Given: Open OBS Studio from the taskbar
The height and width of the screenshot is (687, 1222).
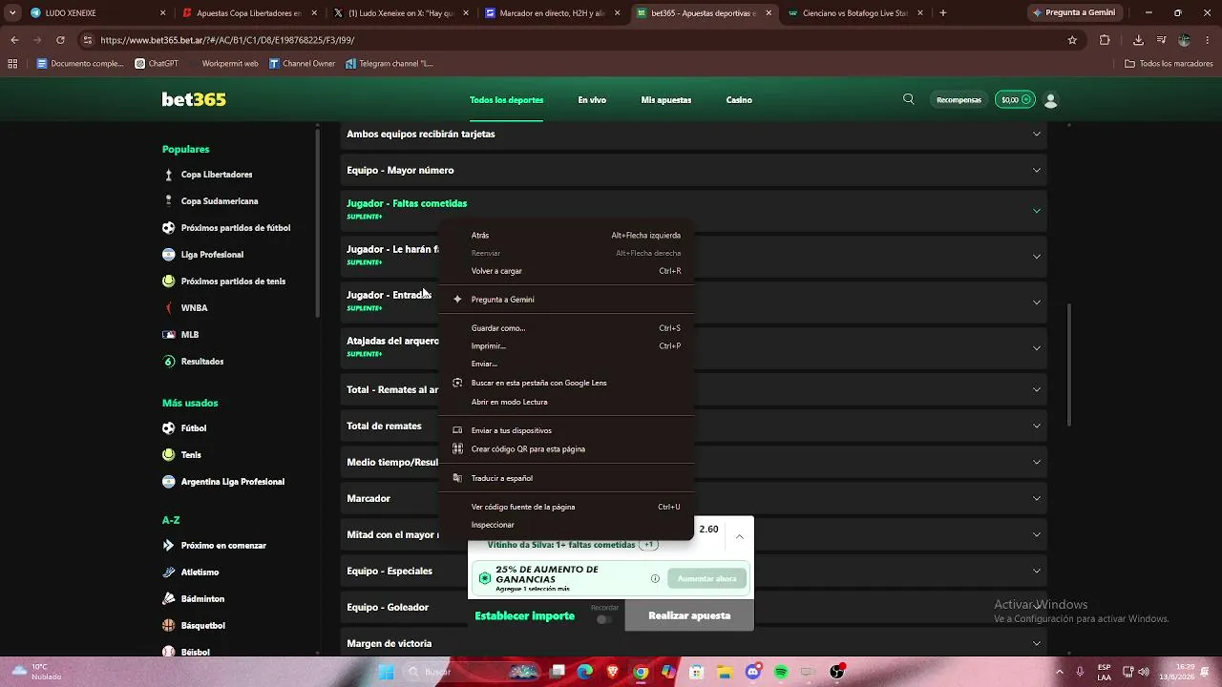Looking at the screenshot, I should coord(837,672).
